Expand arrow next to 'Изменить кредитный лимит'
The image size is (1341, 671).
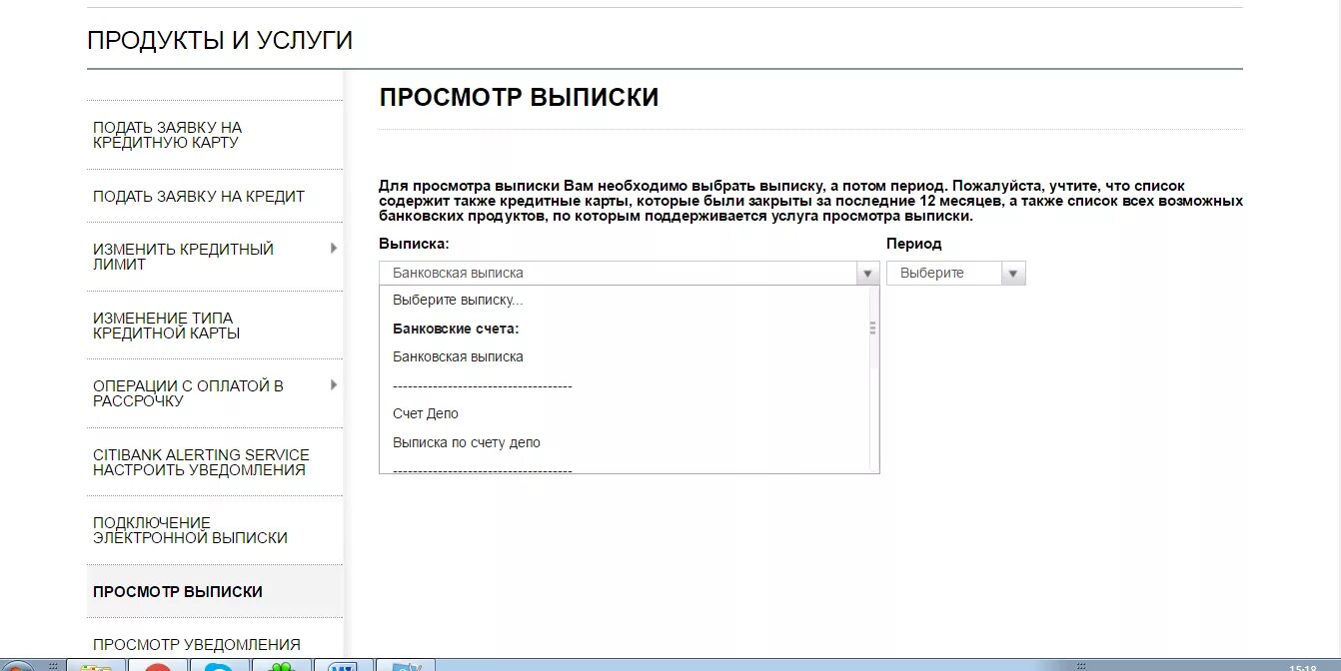pyautogui.click(x=334, y=249)
